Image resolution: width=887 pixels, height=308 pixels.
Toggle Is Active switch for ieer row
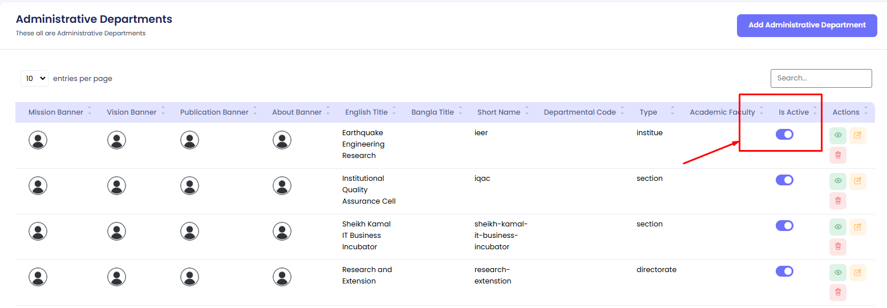coord(784,135)
